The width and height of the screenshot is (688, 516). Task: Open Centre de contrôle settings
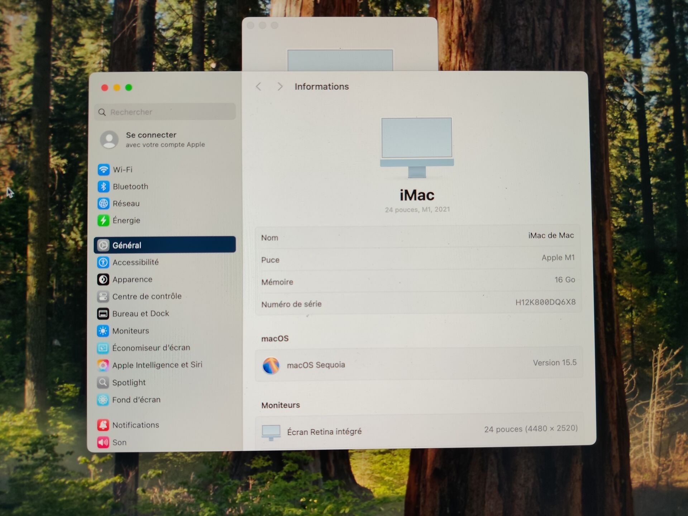[139, 296]
